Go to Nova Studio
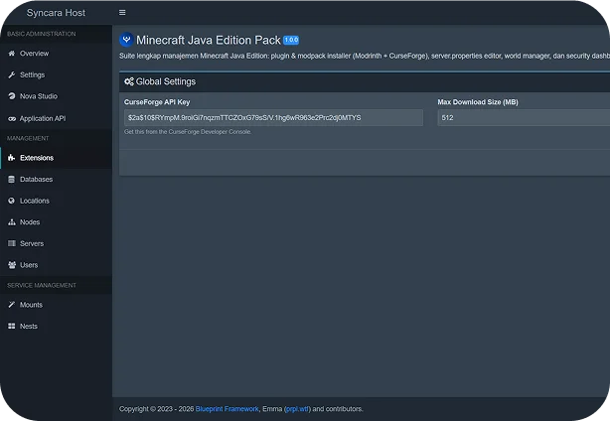Viewport: 610px width, 421px height. [x=56, y=96]
